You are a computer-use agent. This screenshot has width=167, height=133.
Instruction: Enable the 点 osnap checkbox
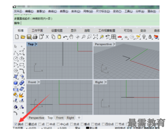point(40,124)
